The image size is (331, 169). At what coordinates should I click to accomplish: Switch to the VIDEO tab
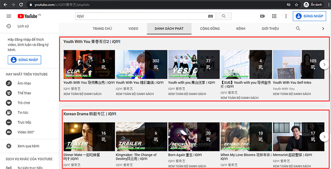[133, 29]
